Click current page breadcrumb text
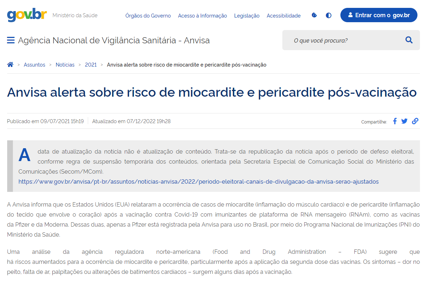Viewport: 435px width, 281px height. [x=187, y=65]
